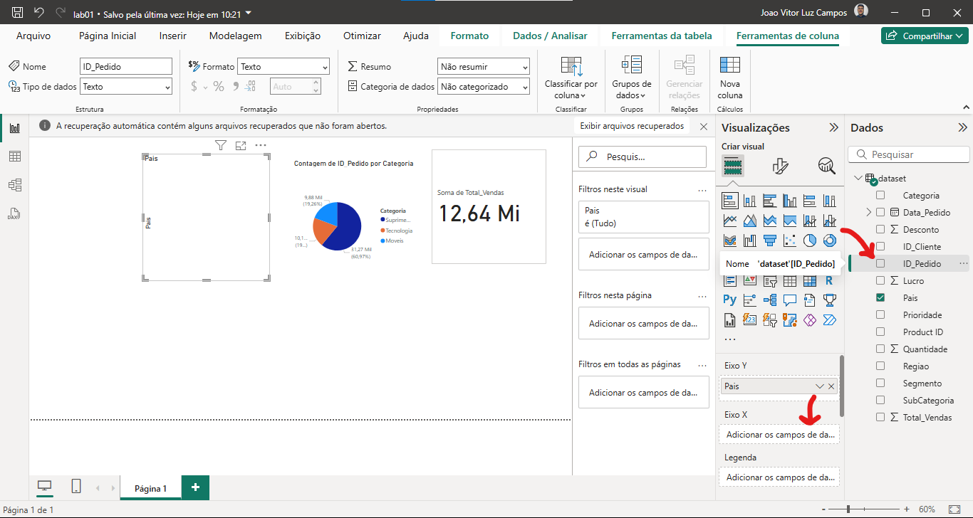The width and height of the screenshot is (973, 518).
Task: Insert the Q&A visual
Action: (789, 300)
